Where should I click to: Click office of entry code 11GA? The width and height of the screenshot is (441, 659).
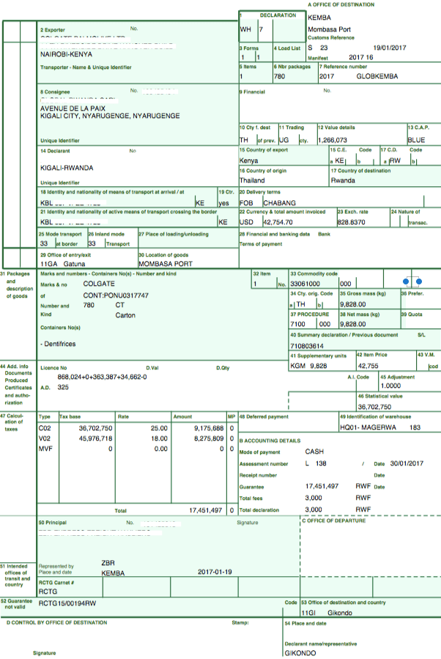pyautogui.click(x=48, y=262)
